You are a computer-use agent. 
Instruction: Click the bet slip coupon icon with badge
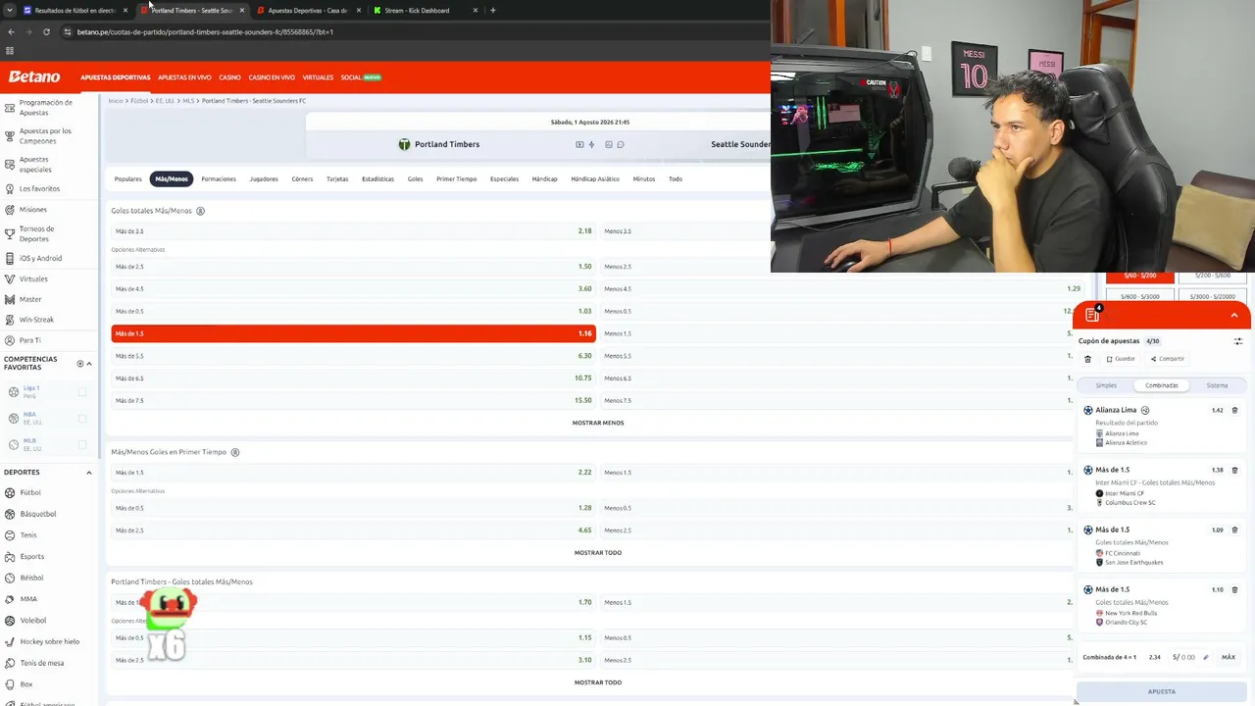tap(1092, 315)
